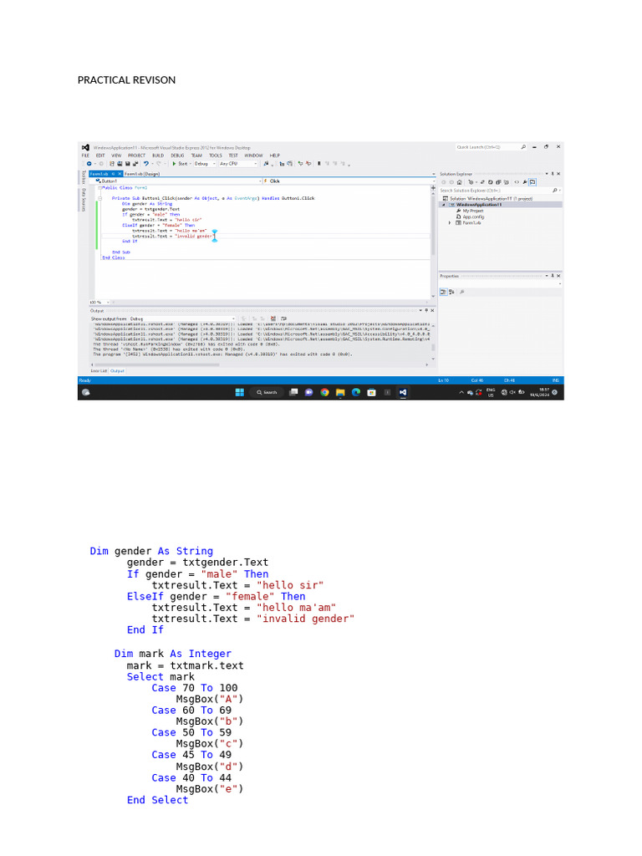Switch to the Form1.vb [Design] tab

[x=142, y=174]
